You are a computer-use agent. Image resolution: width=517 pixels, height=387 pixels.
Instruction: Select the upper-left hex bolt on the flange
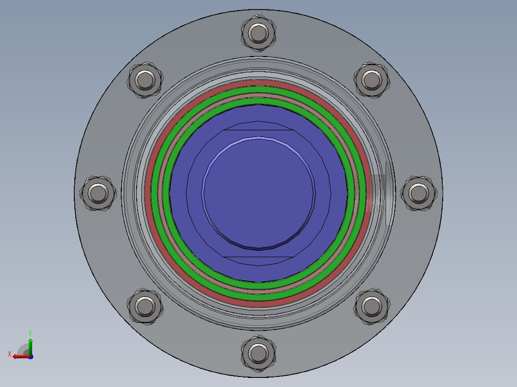[145, 80]
